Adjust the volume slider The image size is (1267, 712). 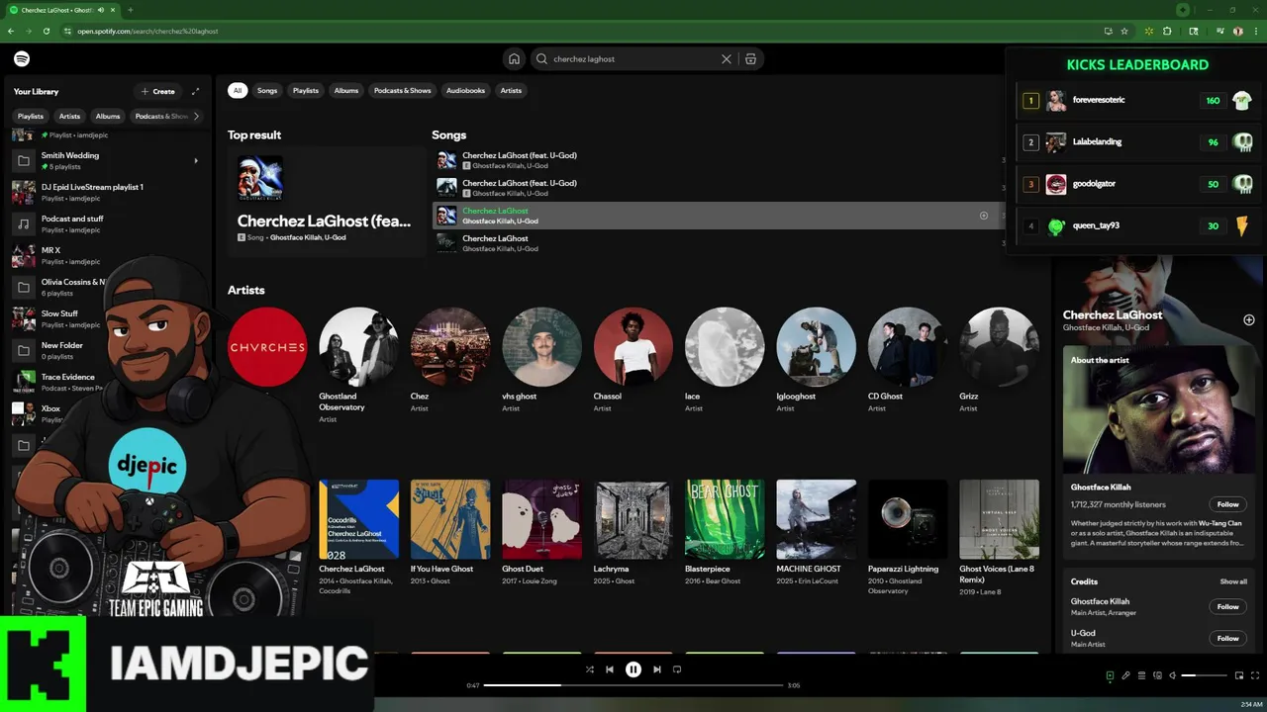(x=1203, y=675)
